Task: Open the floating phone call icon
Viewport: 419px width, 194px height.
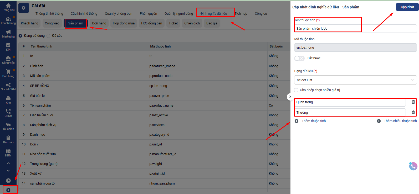Action: coord(413,166)
